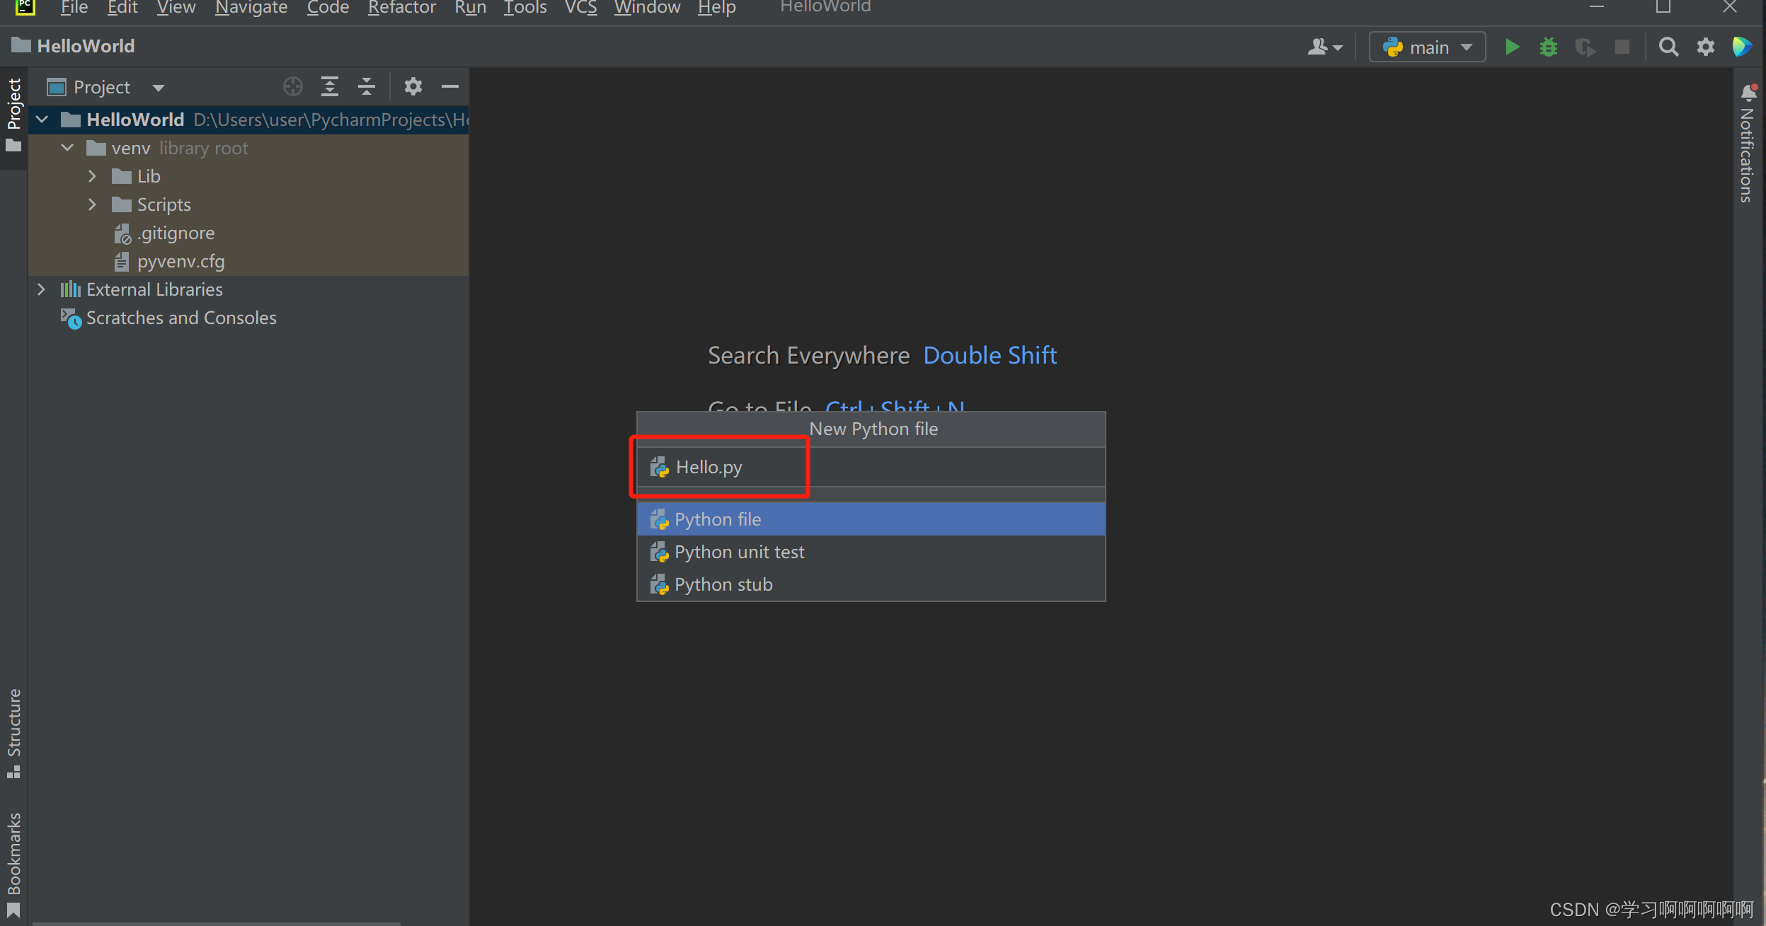Expand the Scripts folder
The image size is (1766, 926).
coord(92,204)
